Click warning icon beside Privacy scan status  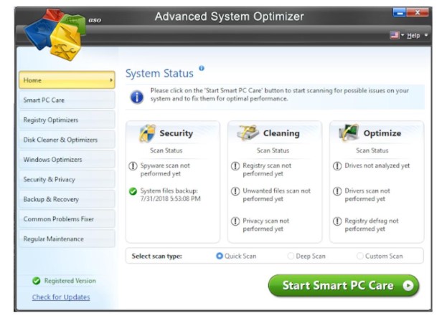pyautogui.click(x=235, y=221)
